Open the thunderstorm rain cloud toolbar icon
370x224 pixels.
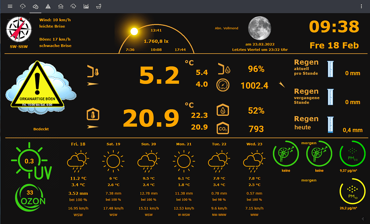[73, 6]
